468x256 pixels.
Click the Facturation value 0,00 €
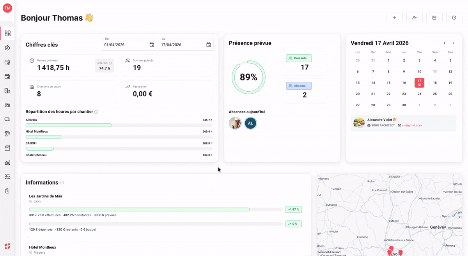[x=143, y=94]
